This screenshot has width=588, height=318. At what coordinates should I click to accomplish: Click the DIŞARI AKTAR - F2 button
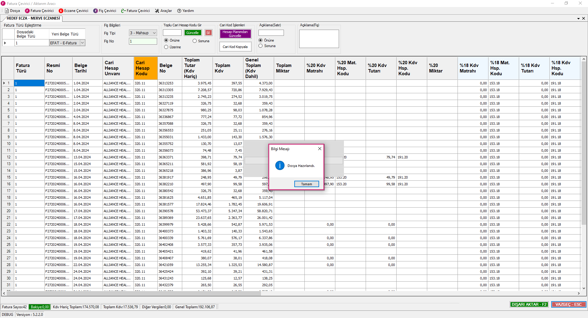pos(529,304)
